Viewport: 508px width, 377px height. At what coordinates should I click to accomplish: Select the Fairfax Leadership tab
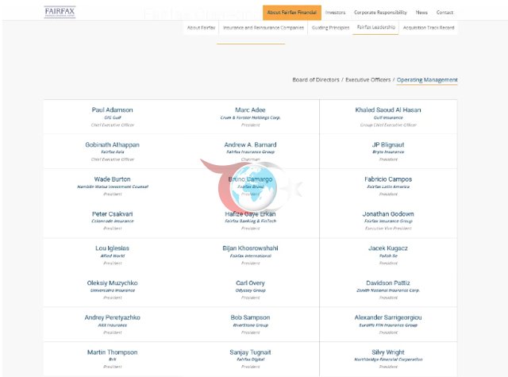tap(375, 27)
